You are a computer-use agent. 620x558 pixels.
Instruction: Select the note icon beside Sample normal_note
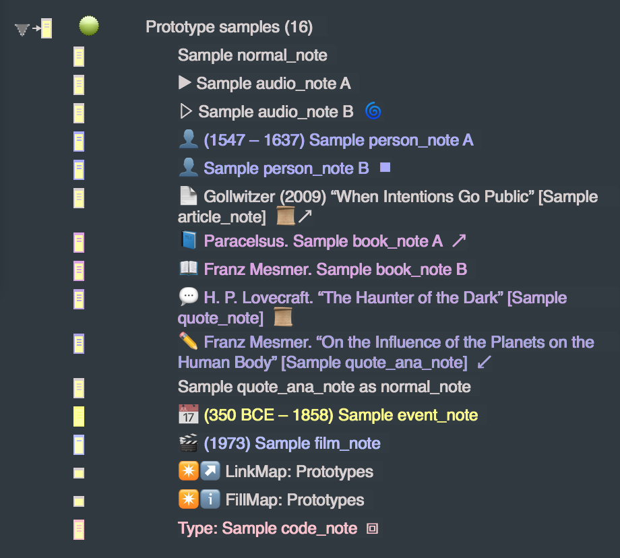tap(79, 57)
